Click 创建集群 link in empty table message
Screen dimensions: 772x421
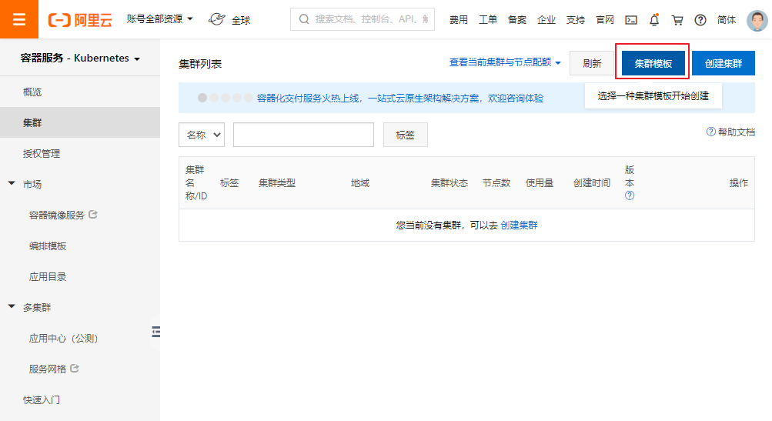pyautogui.click(x=519, y=225)
